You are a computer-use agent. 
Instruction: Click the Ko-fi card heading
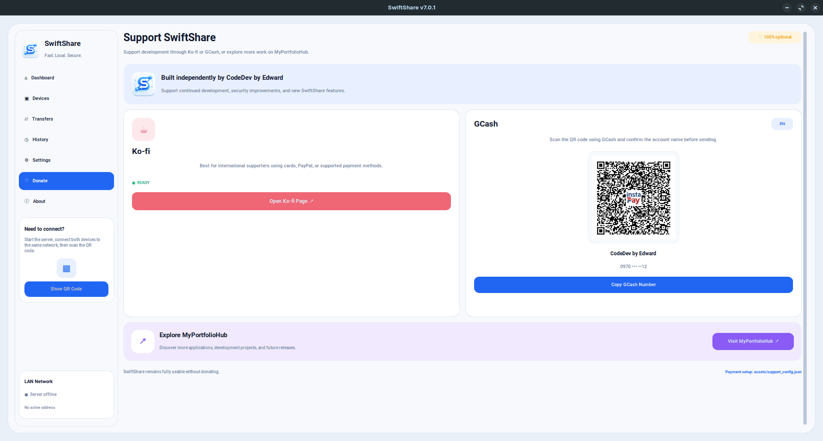(141, 151)
